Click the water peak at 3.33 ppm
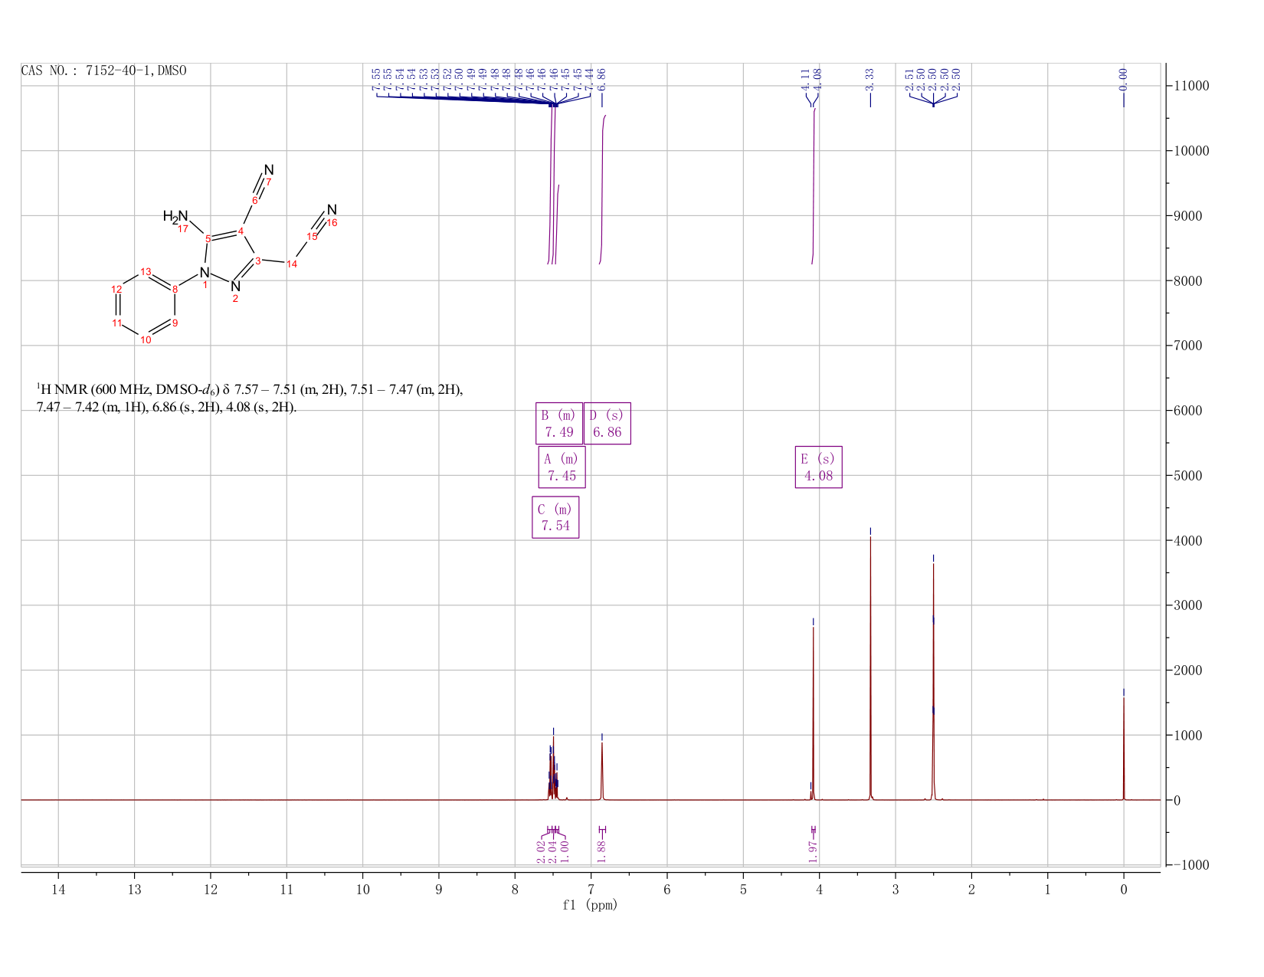The width and height of the screenshot is (1264, 977). 870,667
